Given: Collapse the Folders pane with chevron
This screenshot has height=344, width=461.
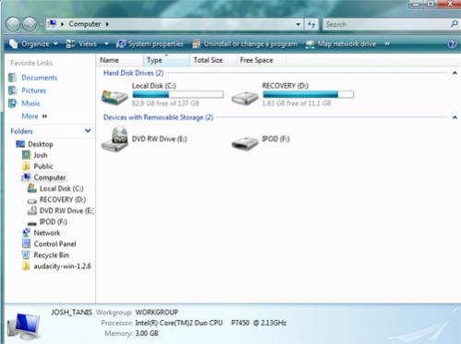Looking at the screenshot, I should (x=88, y=131).
